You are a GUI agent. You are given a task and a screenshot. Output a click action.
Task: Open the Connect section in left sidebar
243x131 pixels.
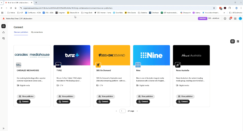coord(4,26)
